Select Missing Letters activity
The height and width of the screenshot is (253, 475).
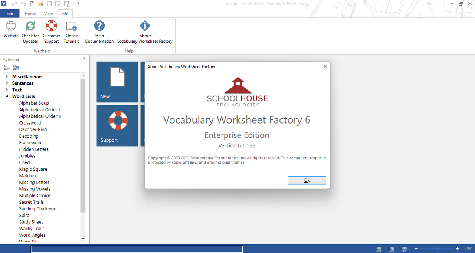click(34, 183)
